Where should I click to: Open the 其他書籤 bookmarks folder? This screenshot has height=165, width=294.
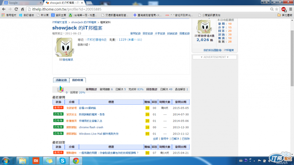coord(284,15)
